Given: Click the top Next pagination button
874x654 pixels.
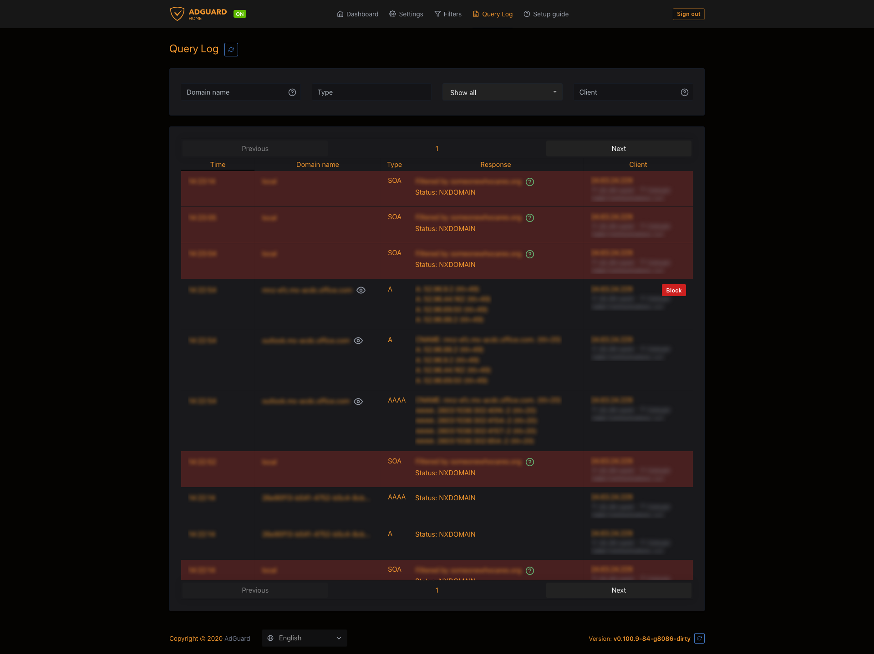Looking at the screenshot, I should [x=619, y=149].
